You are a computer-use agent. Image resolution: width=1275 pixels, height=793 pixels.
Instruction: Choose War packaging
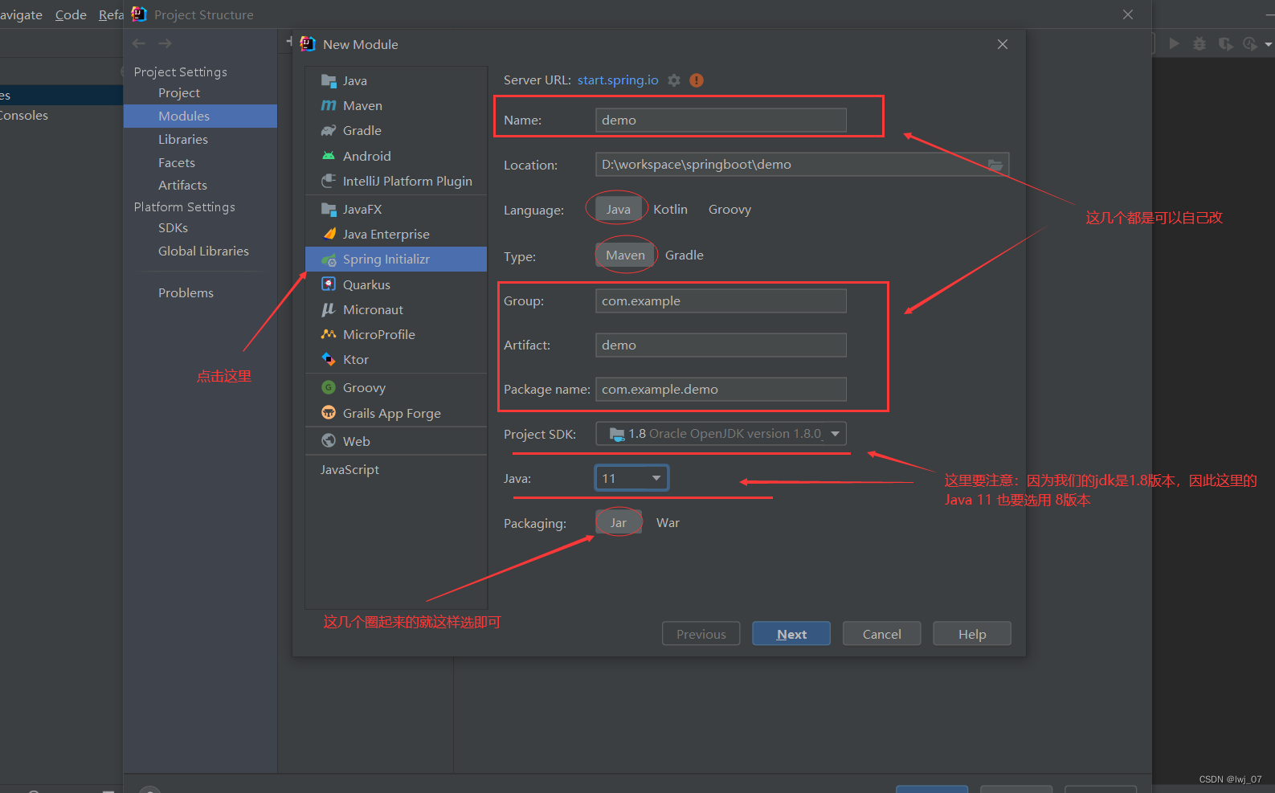[x=668, y=522]
